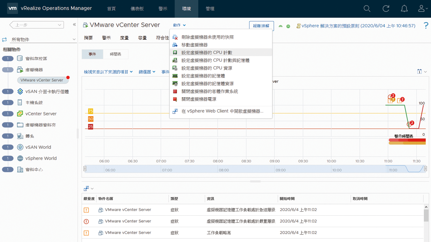Viewport: 431px width, 242px height.
Task: Click the vm logo
Action: (x=12, y=9)
